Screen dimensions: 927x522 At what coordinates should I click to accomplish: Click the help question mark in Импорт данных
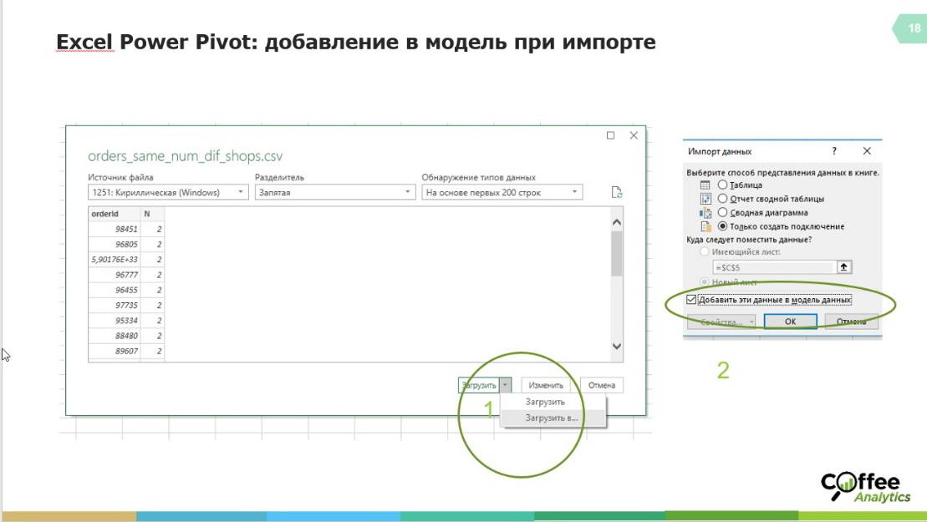pos(833,151)
